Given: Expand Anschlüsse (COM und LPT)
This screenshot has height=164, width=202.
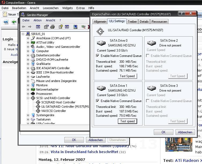Looking at the screenshot, I should 28,38.
